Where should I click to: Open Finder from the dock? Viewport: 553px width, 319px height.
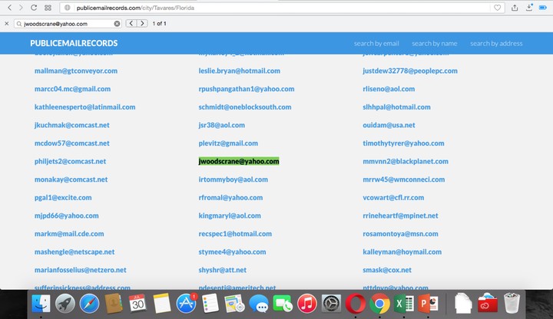point(41,303)
